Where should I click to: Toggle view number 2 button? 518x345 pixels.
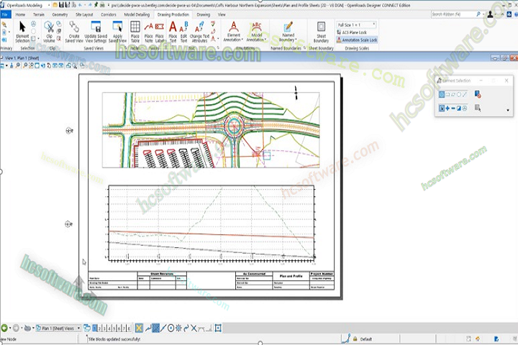pyautogui.click(x=99, y=328)
